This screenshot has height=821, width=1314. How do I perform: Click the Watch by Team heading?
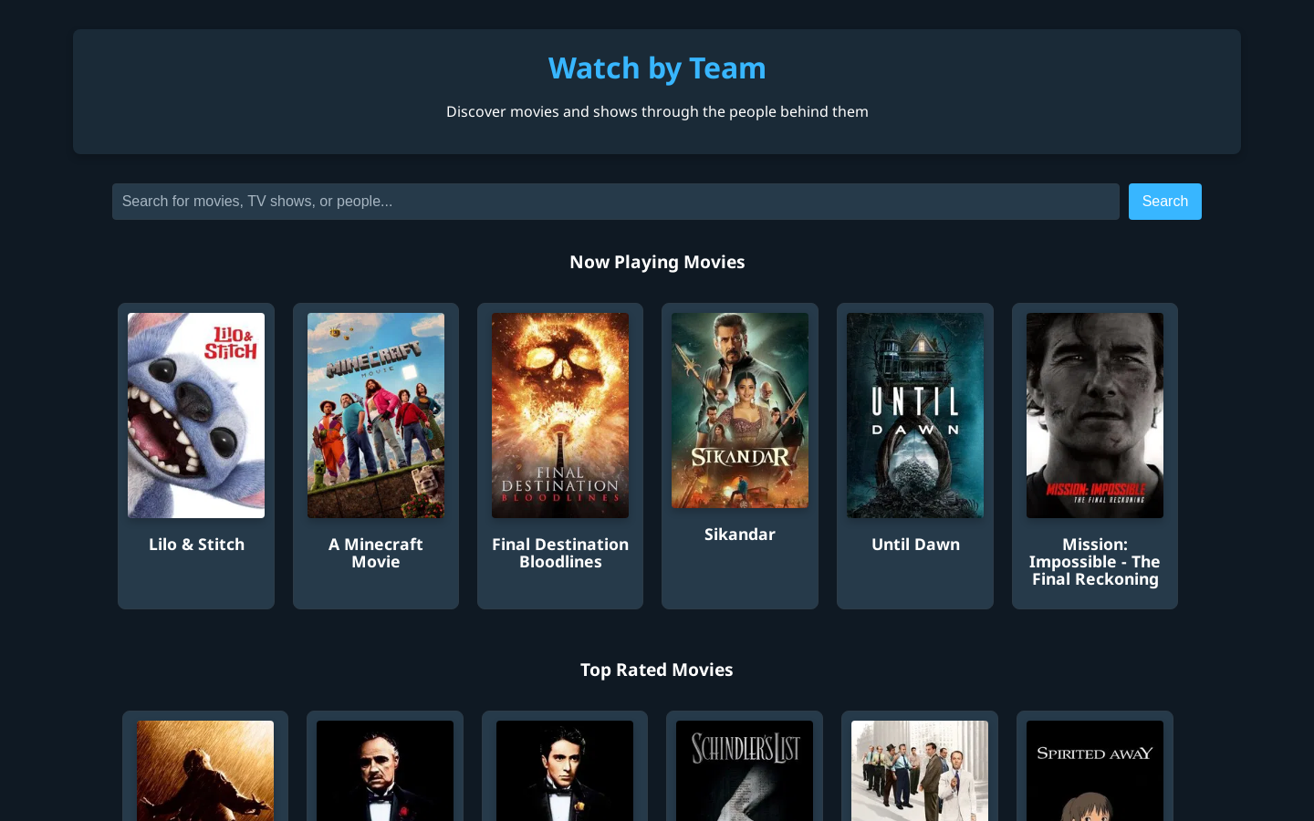657,68
